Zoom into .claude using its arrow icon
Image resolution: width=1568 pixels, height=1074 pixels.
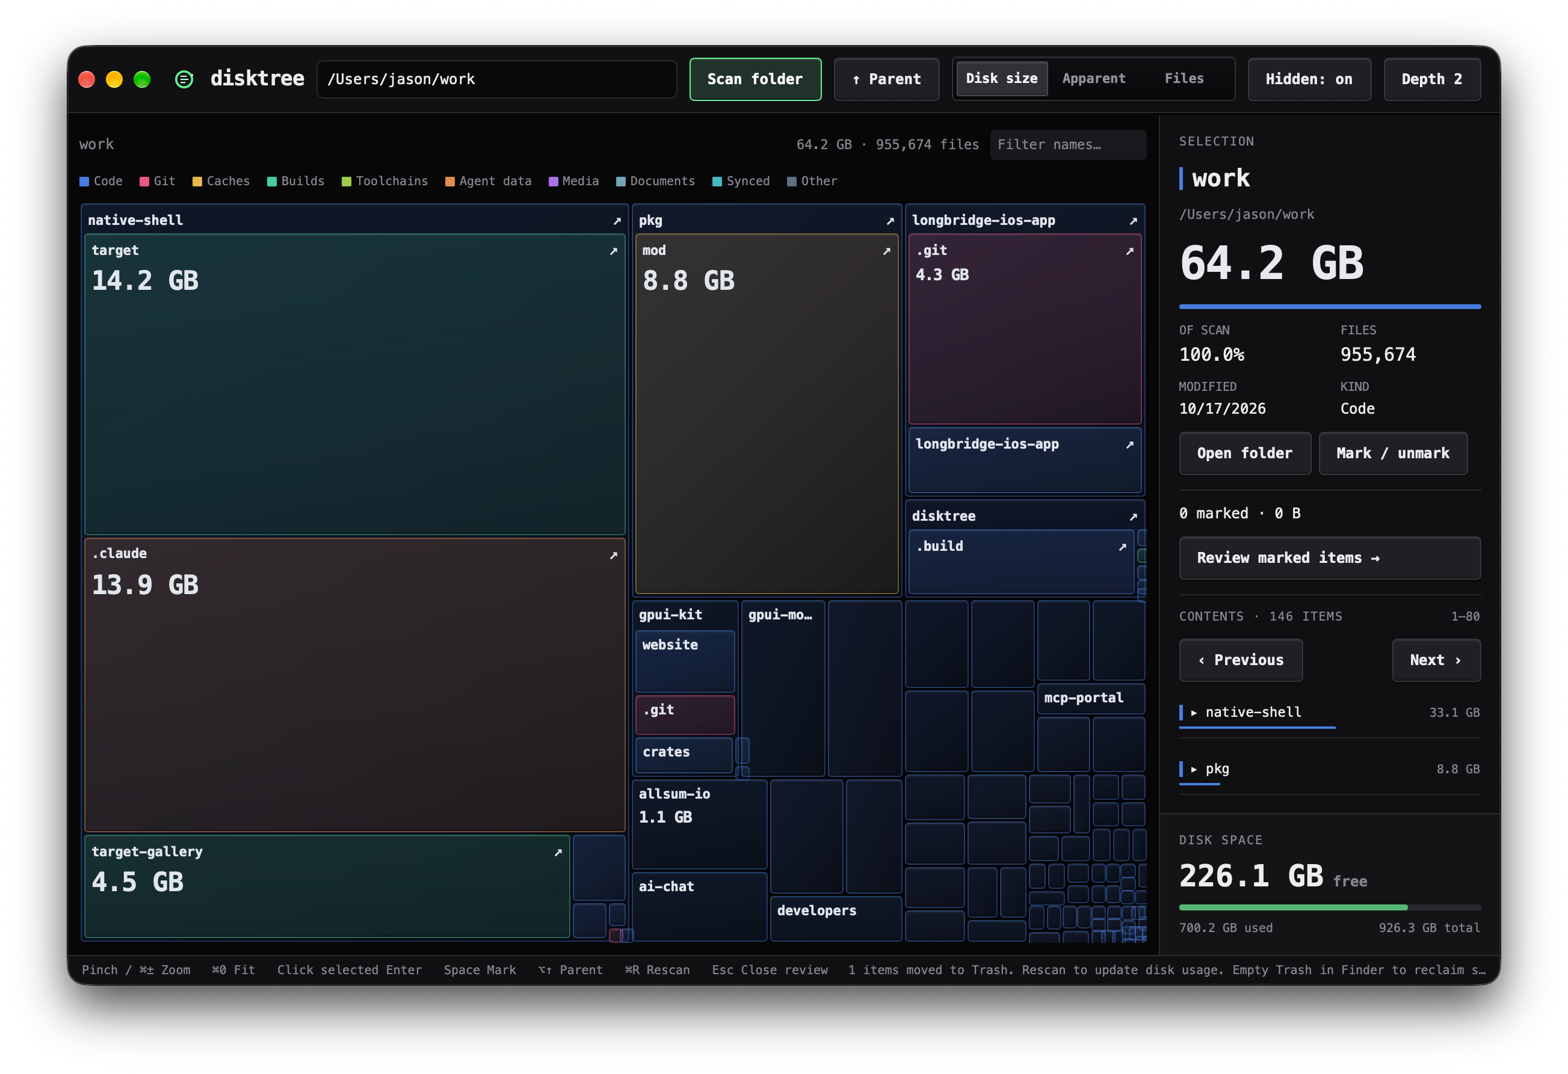point(613,555)
